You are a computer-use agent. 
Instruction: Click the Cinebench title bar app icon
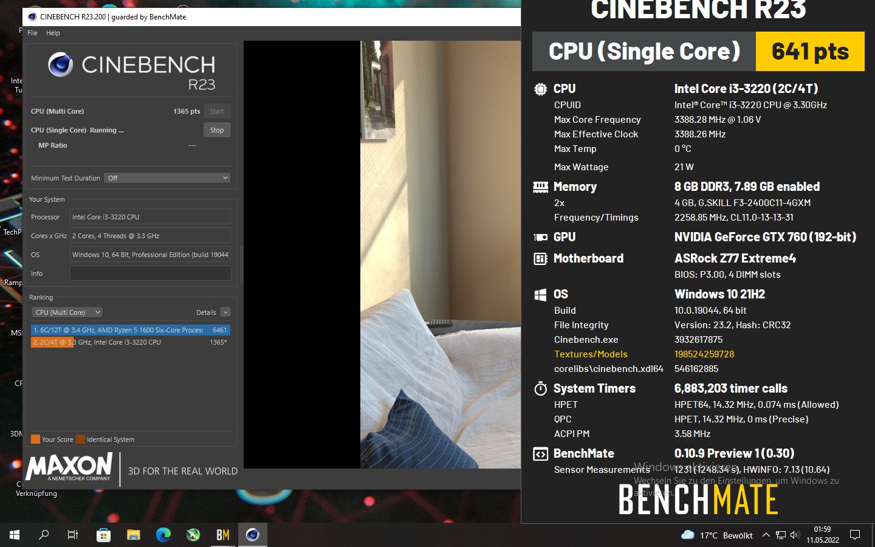pyautogui.click(x=32, y=16)
